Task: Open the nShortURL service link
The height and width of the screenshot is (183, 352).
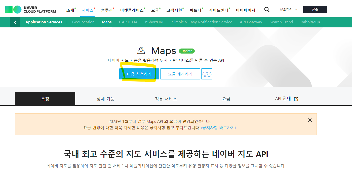Action: coord(155,22)
